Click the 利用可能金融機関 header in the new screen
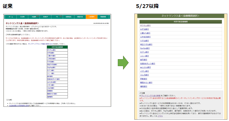Image resolution: width=229 pixels, height=121 pixels. click(180, 21)
